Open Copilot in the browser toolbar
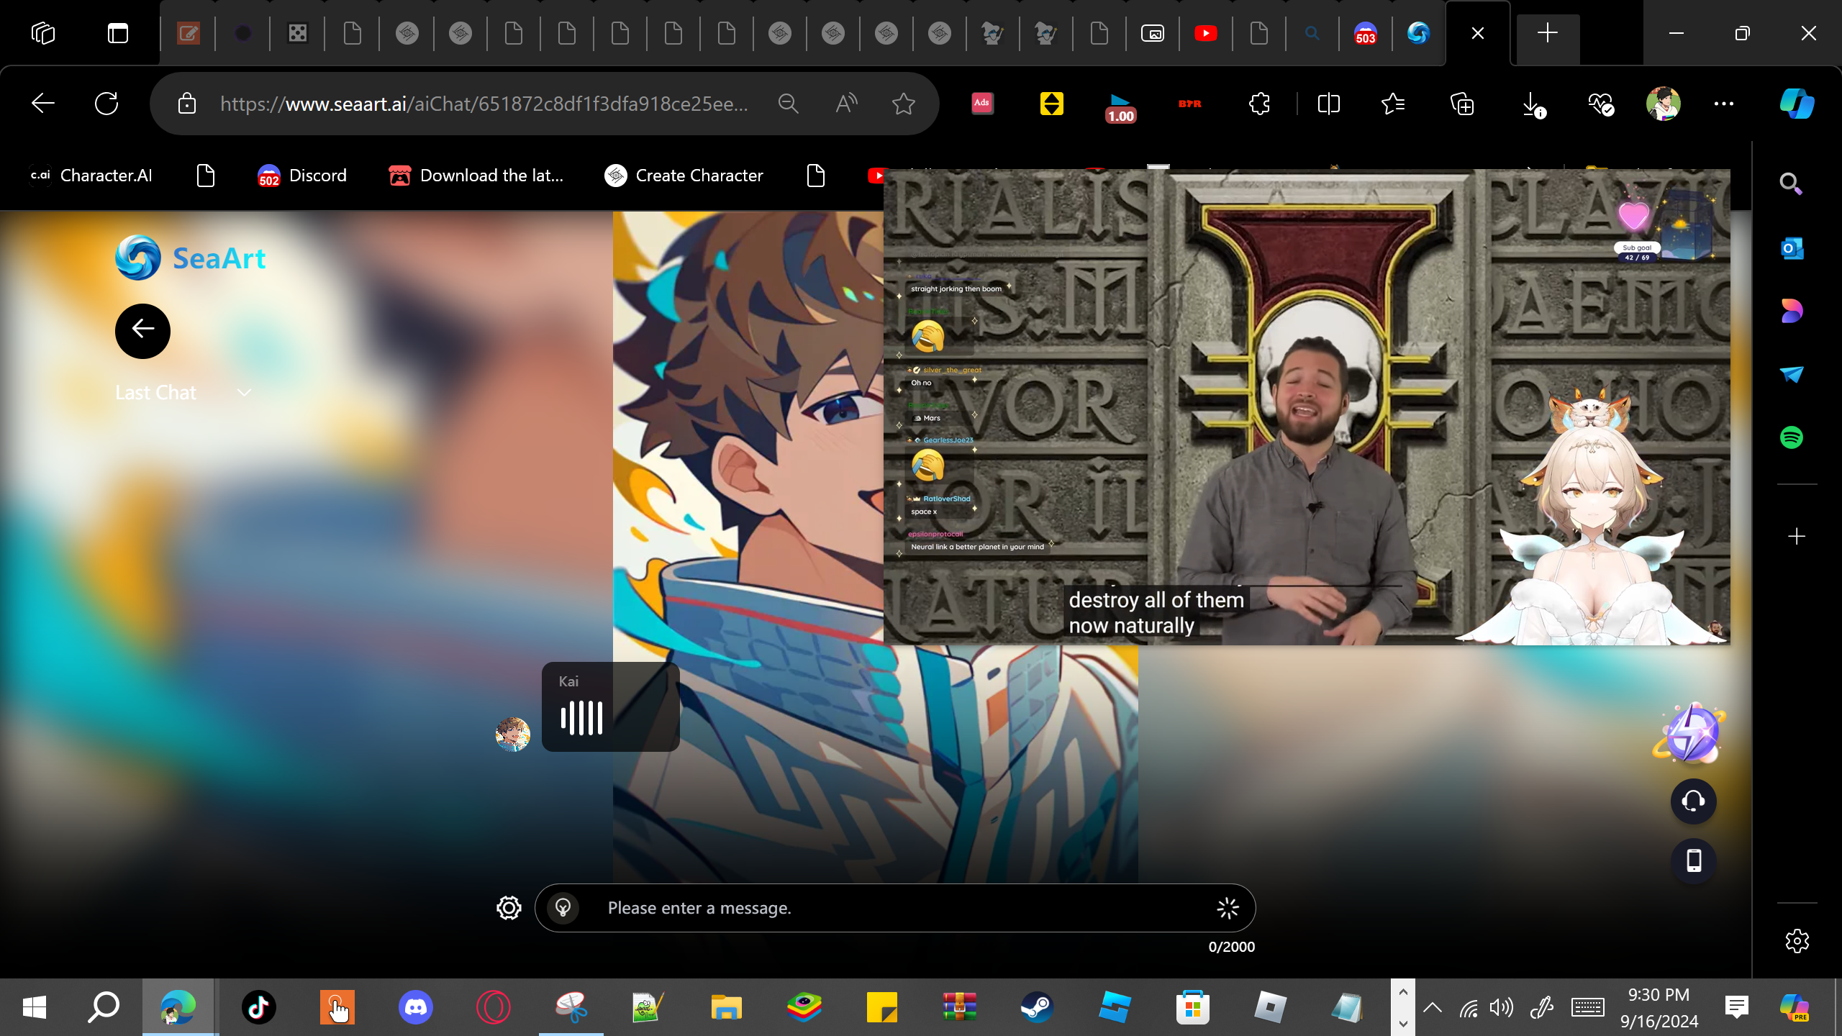The height and width of the screenshot is (1036, 1842). click(x=1797, y=104)
